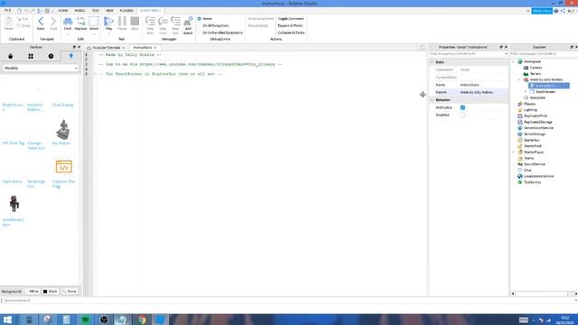The image size is (578, 325).
Task: Set toolbox background to None
Action: [70, 292]
